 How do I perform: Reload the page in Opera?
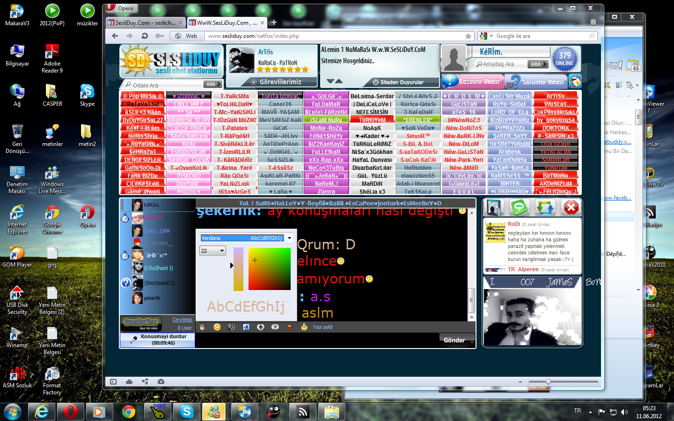pos(145,36)
